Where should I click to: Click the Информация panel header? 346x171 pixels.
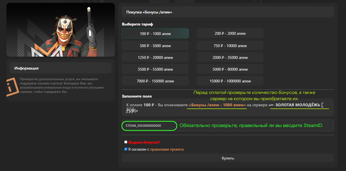coord(61,68)
